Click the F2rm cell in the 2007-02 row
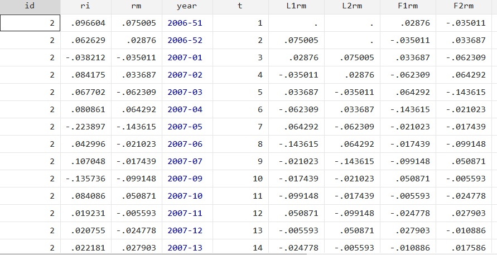Screen dimensions: 497x255 click(x=464, y=75)
